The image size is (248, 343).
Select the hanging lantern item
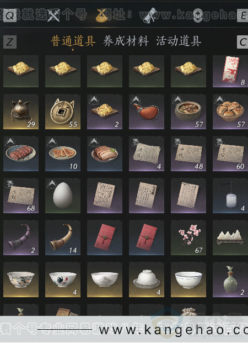tap(230, 196)
